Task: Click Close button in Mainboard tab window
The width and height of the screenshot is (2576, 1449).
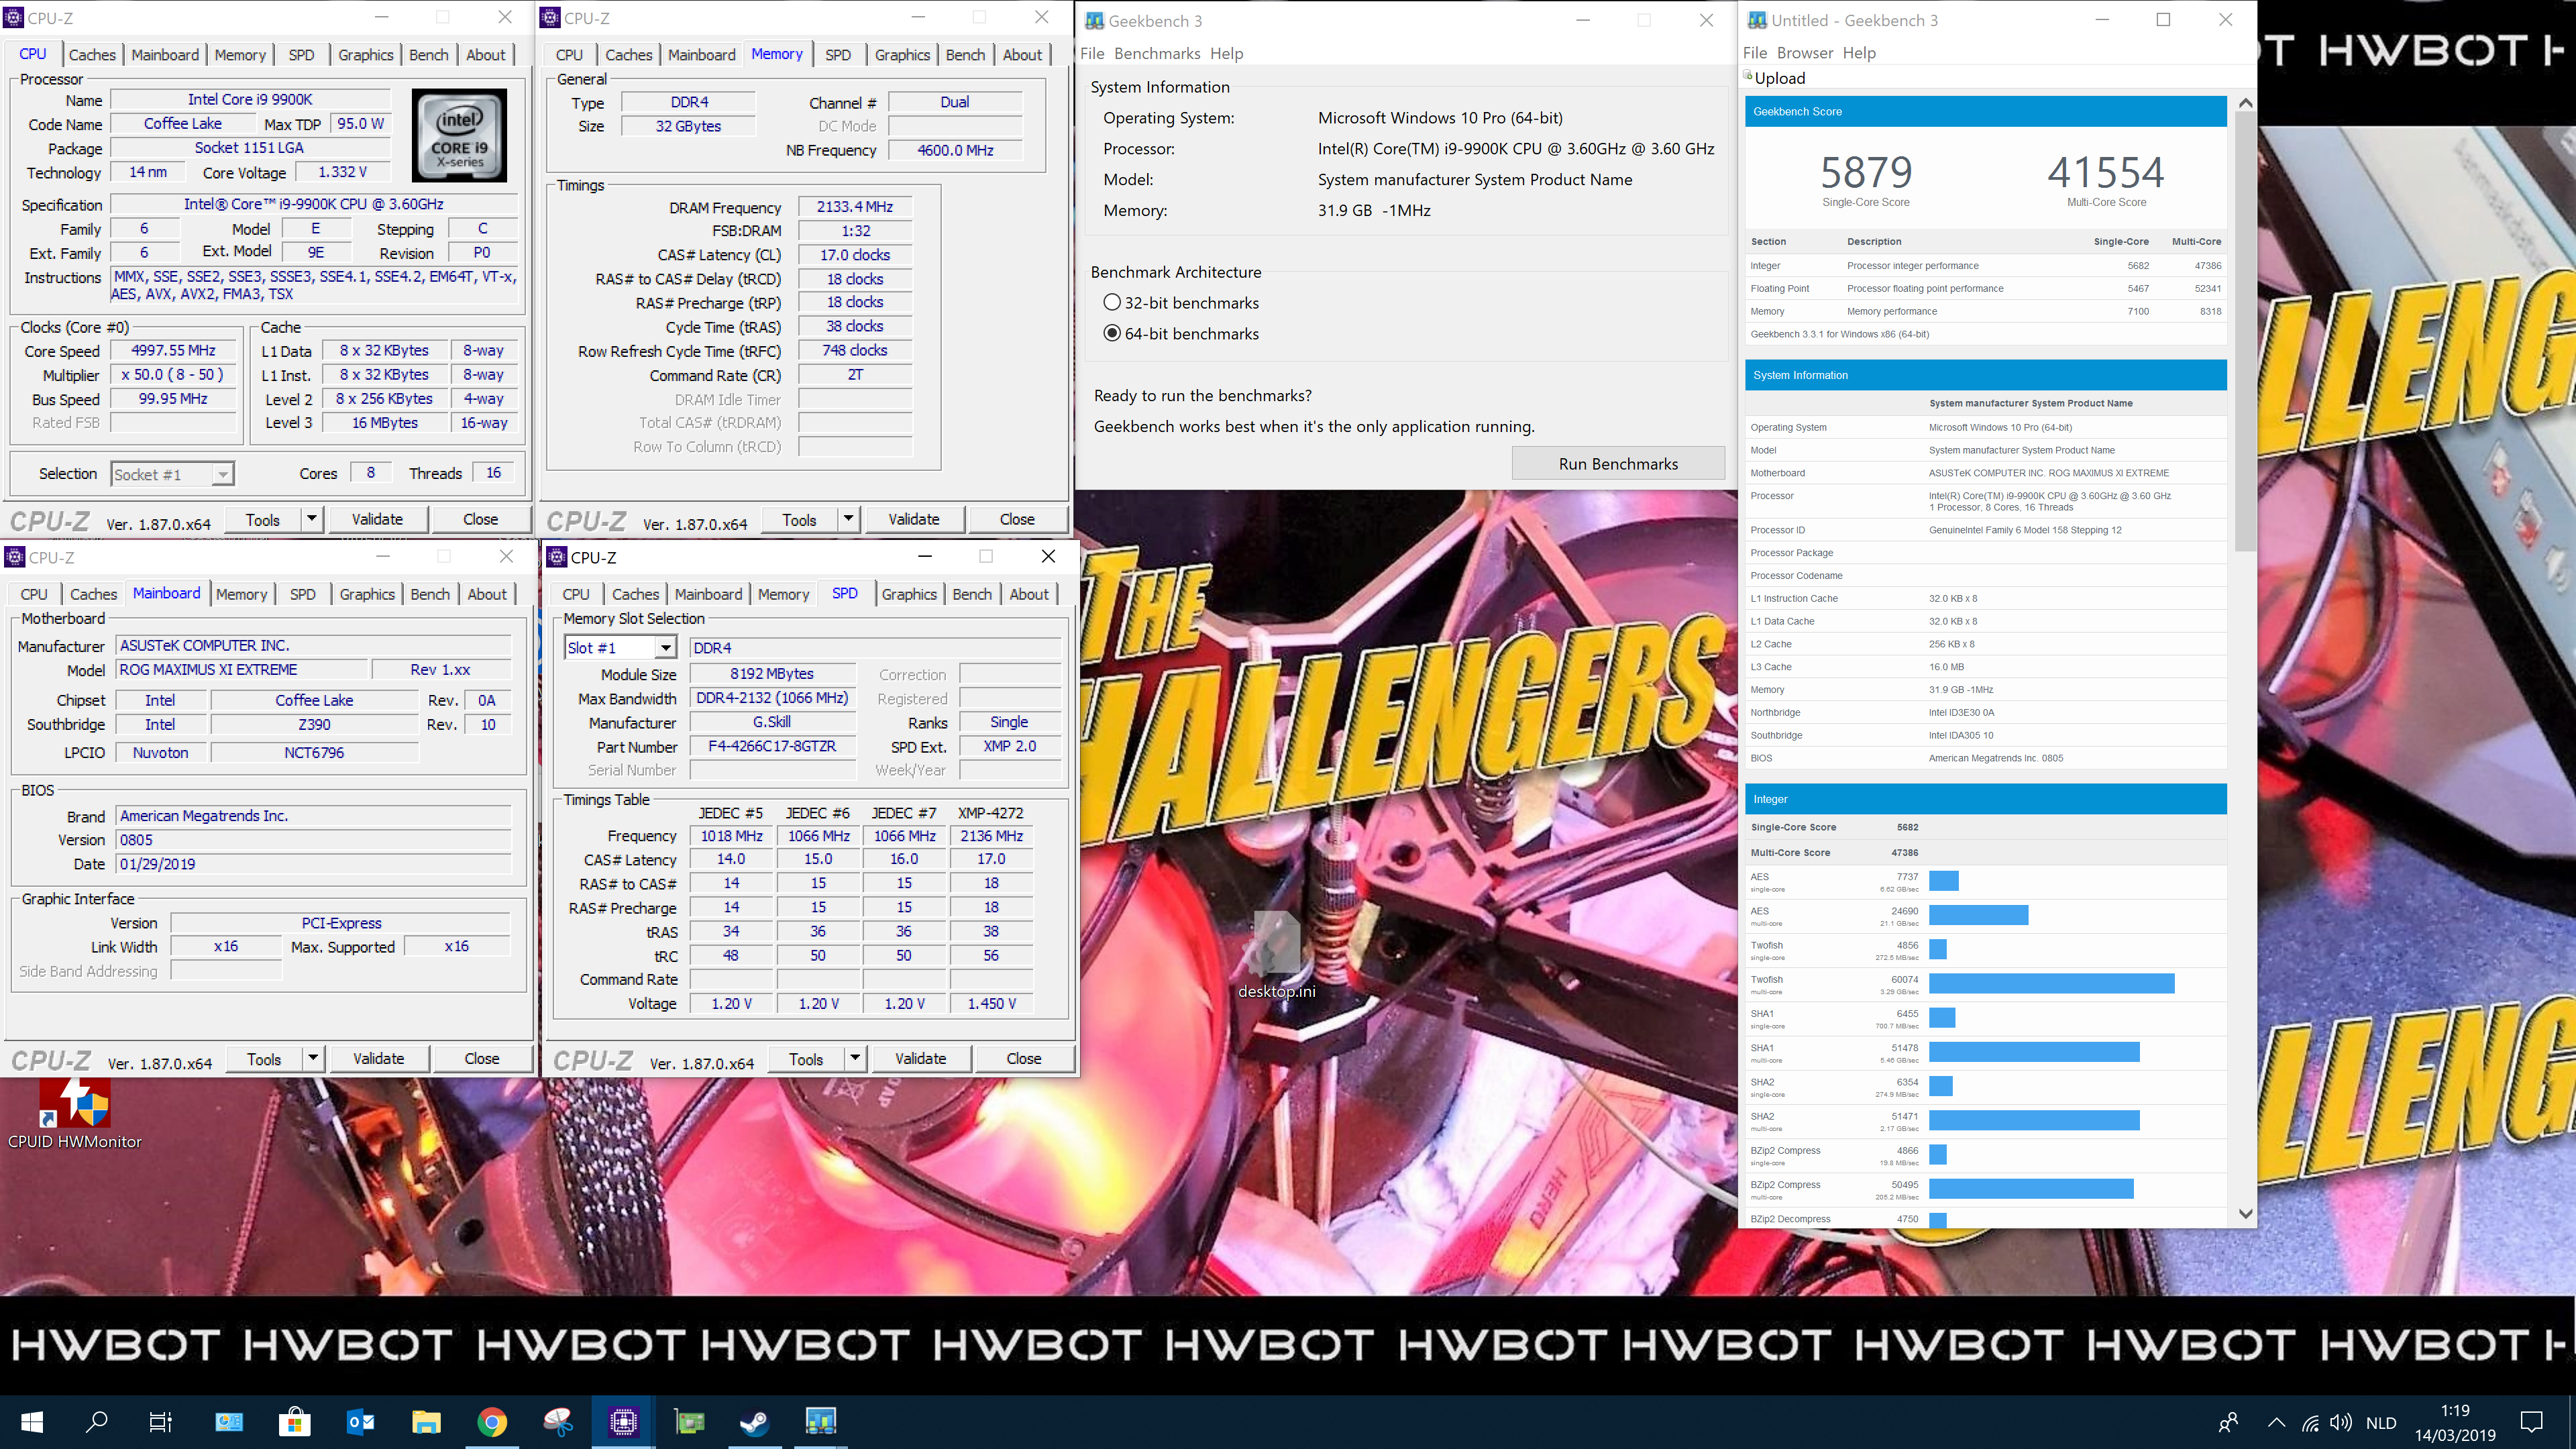Action: click(482, 1058)
